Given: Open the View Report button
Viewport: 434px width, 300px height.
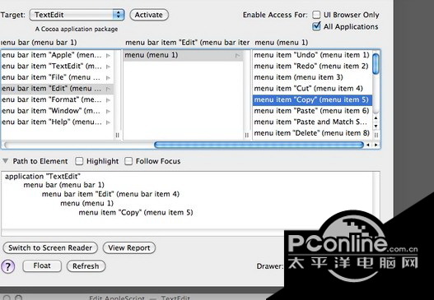Looking at the screenshot, I should (x=129, y=247).
